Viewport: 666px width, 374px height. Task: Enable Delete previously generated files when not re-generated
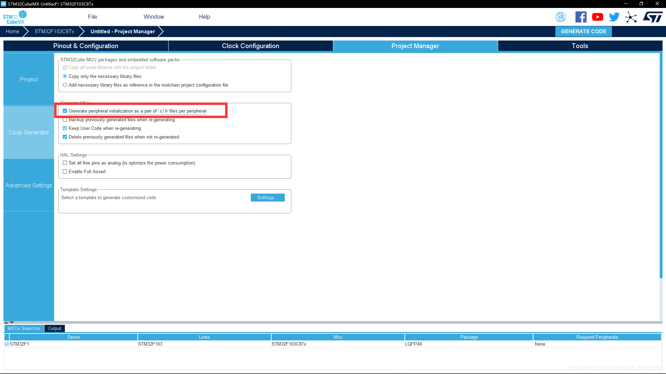tap(65, 137)
